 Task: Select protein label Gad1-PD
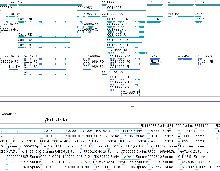[31, 62]
